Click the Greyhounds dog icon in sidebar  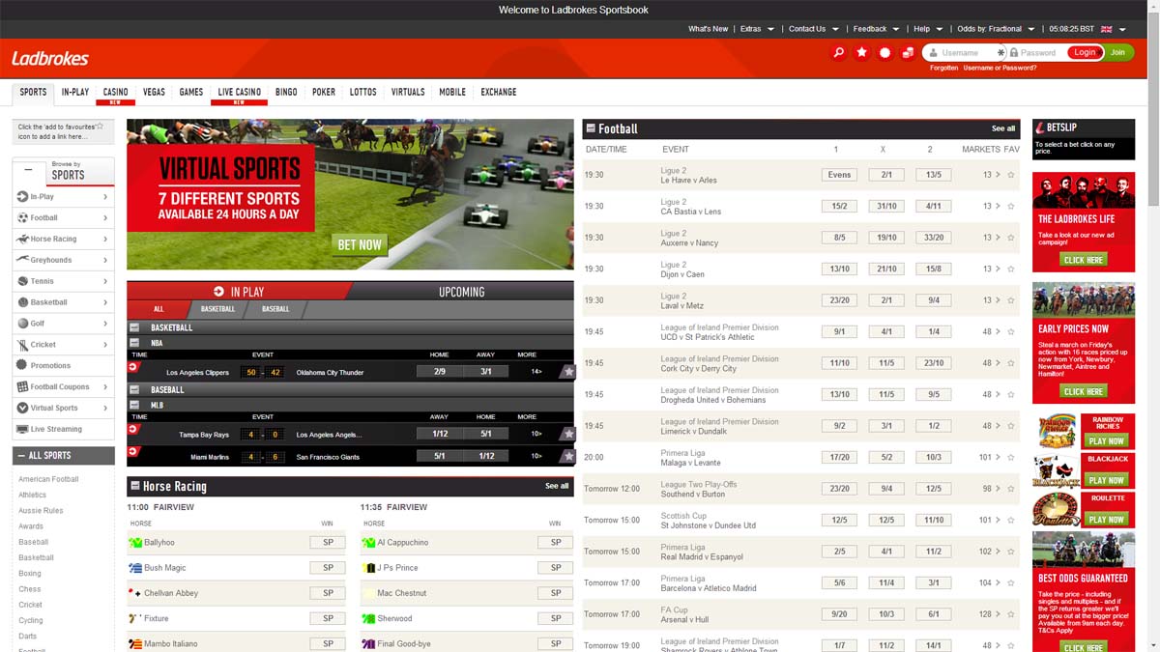coord(22,260)
